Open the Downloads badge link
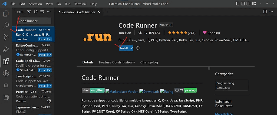The width and height of the screenshot is (277, 115). click(149, 91)
